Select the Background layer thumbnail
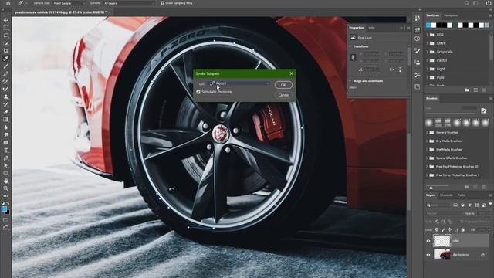Screen dimensions: 494x278 [442, 254]
